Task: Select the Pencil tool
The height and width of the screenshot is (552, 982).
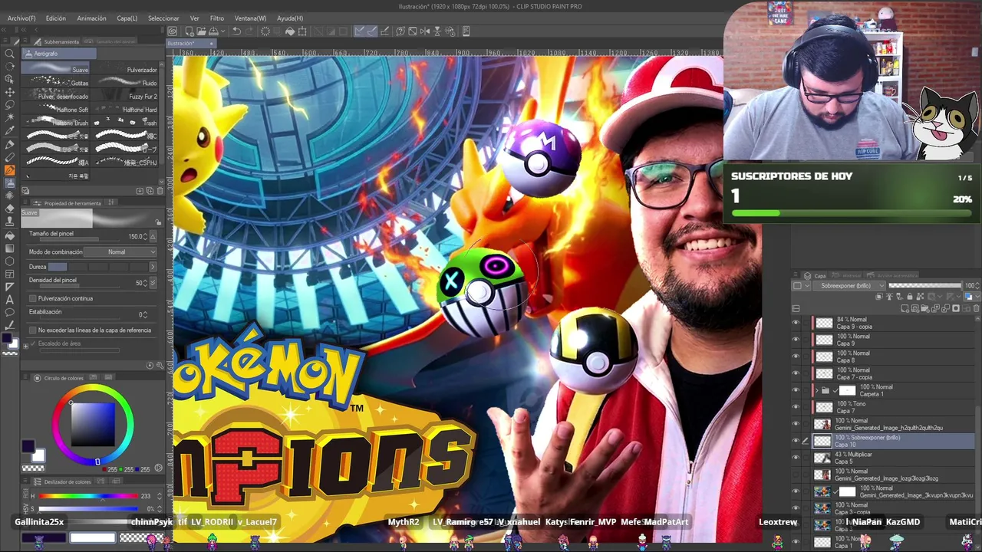Action: tap(8, 157)
